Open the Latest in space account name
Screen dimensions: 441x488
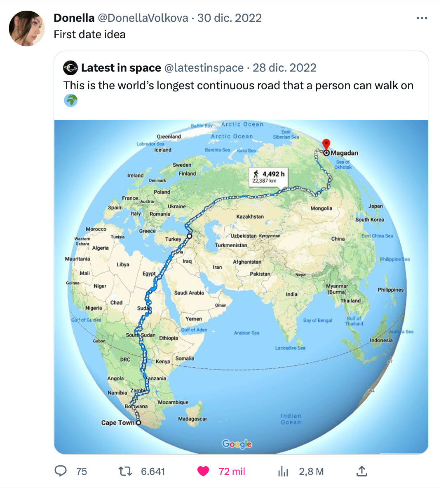pyautogui.click(x=121, y=68)
